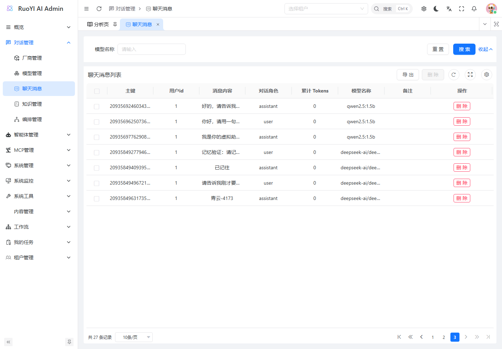This screenshot has width=502, height=349.
Task: Check the row 20935697762908... checkbox
Action: pos(97,137)
